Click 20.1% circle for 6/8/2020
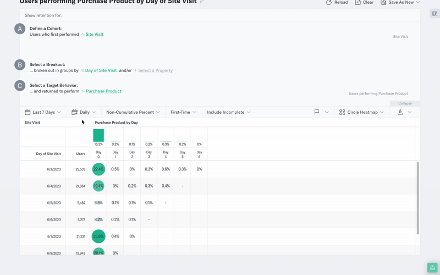Image resolution: width=440 pixels, height=275 pixels. (98, 252)
